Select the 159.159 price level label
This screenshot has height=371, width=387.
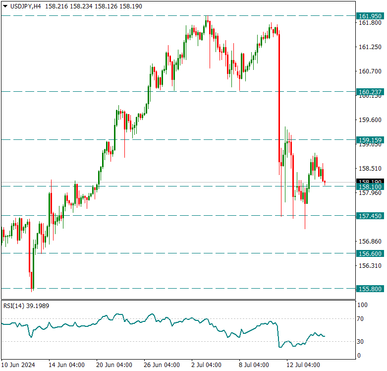(x=370, y=140)
